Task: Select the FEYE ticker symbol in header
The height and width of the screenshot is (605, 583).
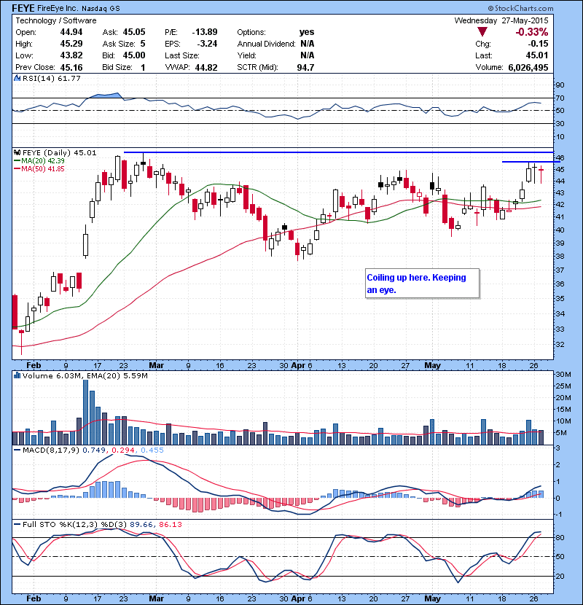Action: (23, 8)
